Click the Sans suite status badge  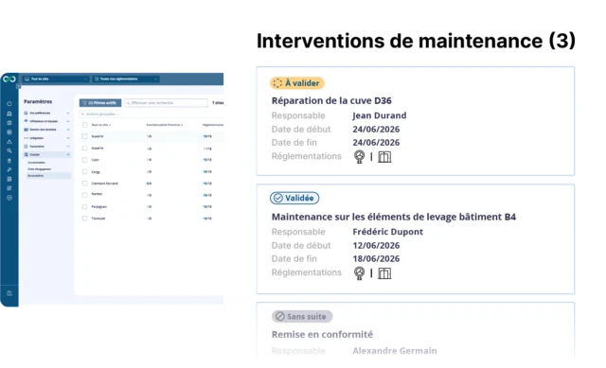click(x=302, y=316)
